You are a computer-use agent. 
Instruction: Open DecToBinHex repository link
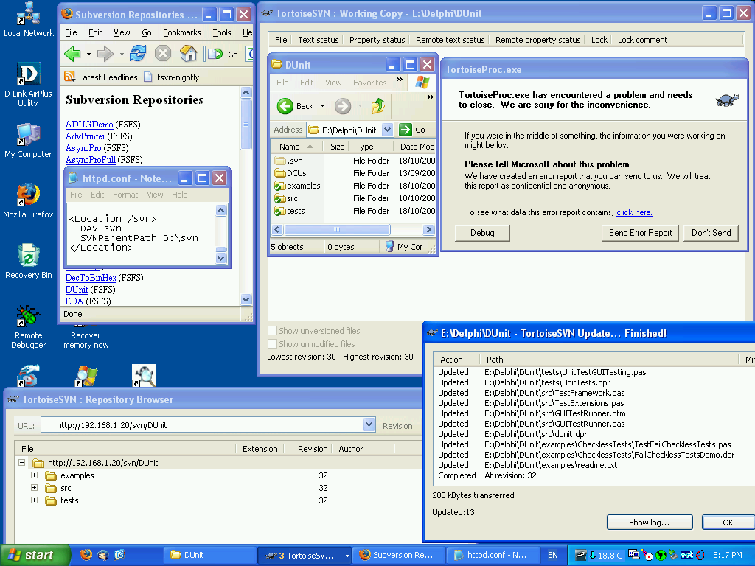tap(91, 278)
